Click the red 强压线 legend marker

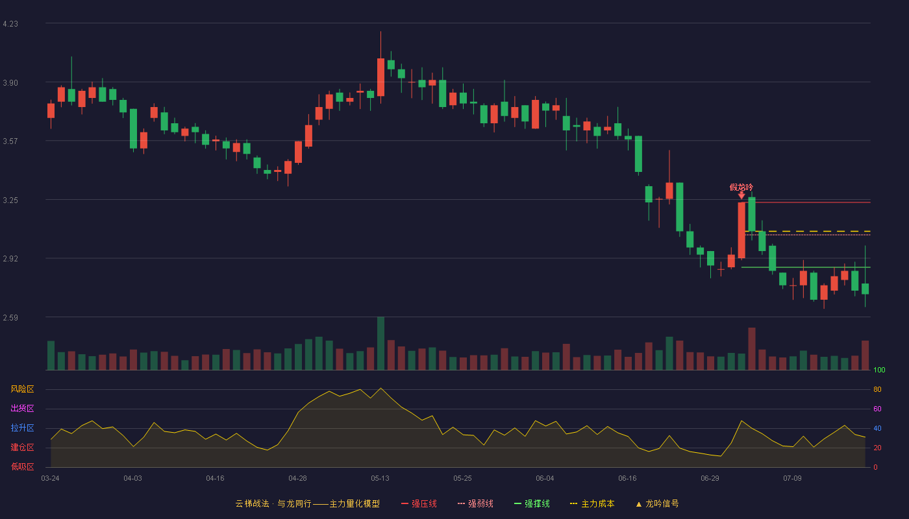coord(405,503)
